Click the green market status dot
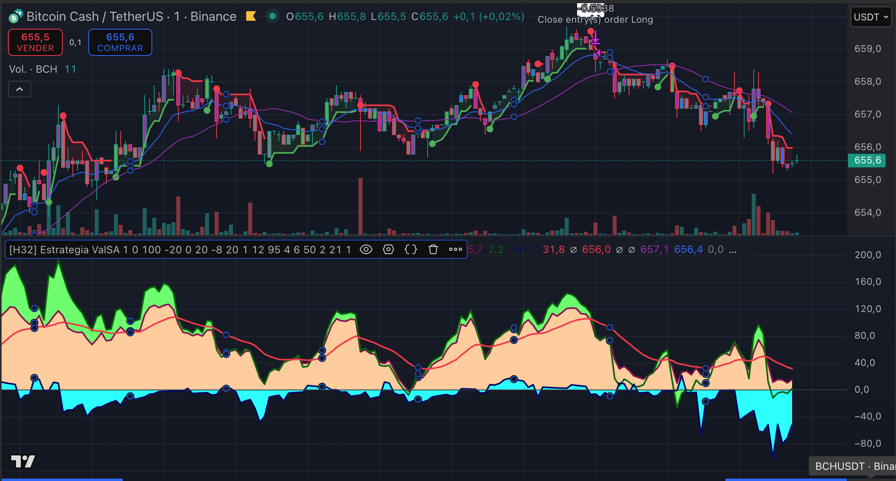The width and height of the screenshot is (896, 481). coord(273,16)
